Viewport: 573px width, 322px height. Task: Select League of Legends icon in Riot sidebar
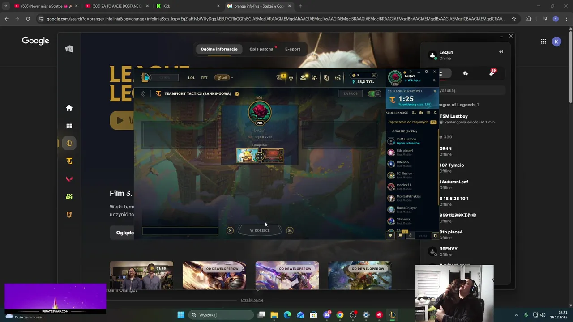click(x=69, y=143)
